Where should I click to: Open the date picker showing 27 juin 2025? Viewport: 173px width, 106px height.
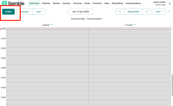(81, 12)
